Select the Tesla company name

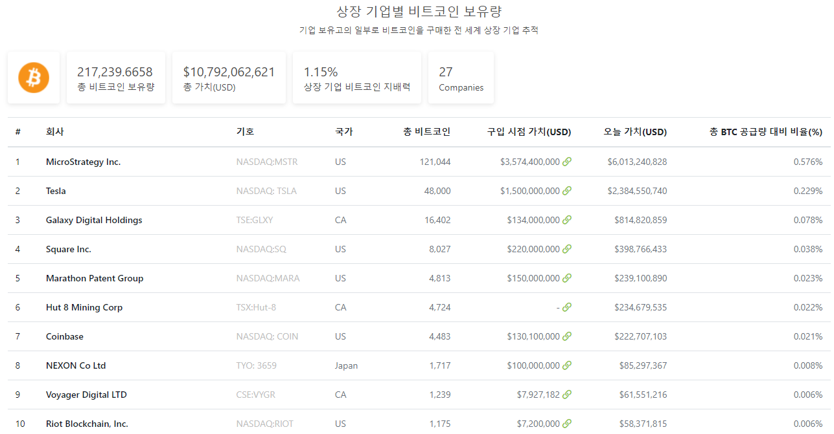pos(56,191)
